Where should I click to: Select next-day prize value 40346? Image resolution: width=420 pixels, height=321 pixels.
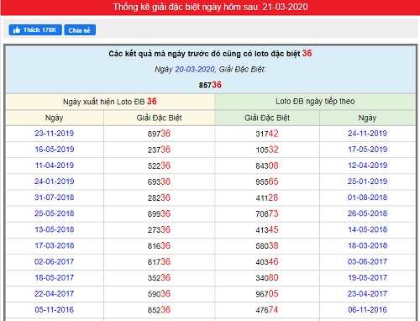(x=267, y=261)
